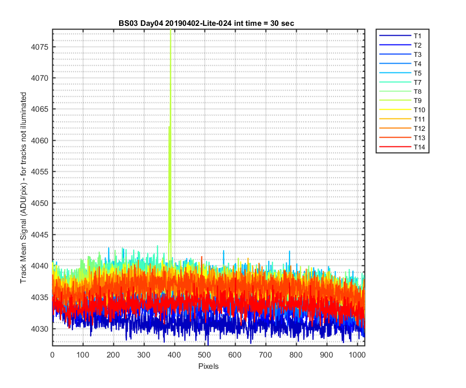Select legend entry T3
The width and height of the screenshot is (466, 388).
pyautogui.click(x=402, y=54)
